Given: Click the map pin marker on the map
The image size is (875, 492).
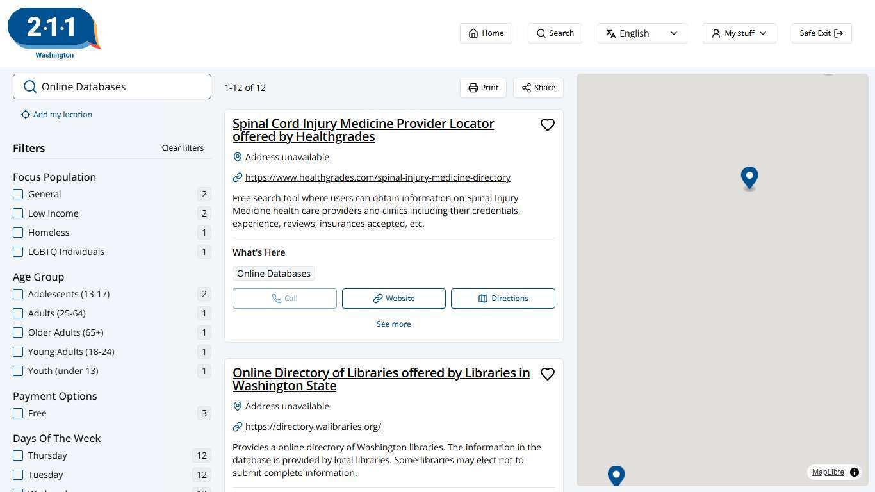Looking at the screenshot, I should click(749, 178).
